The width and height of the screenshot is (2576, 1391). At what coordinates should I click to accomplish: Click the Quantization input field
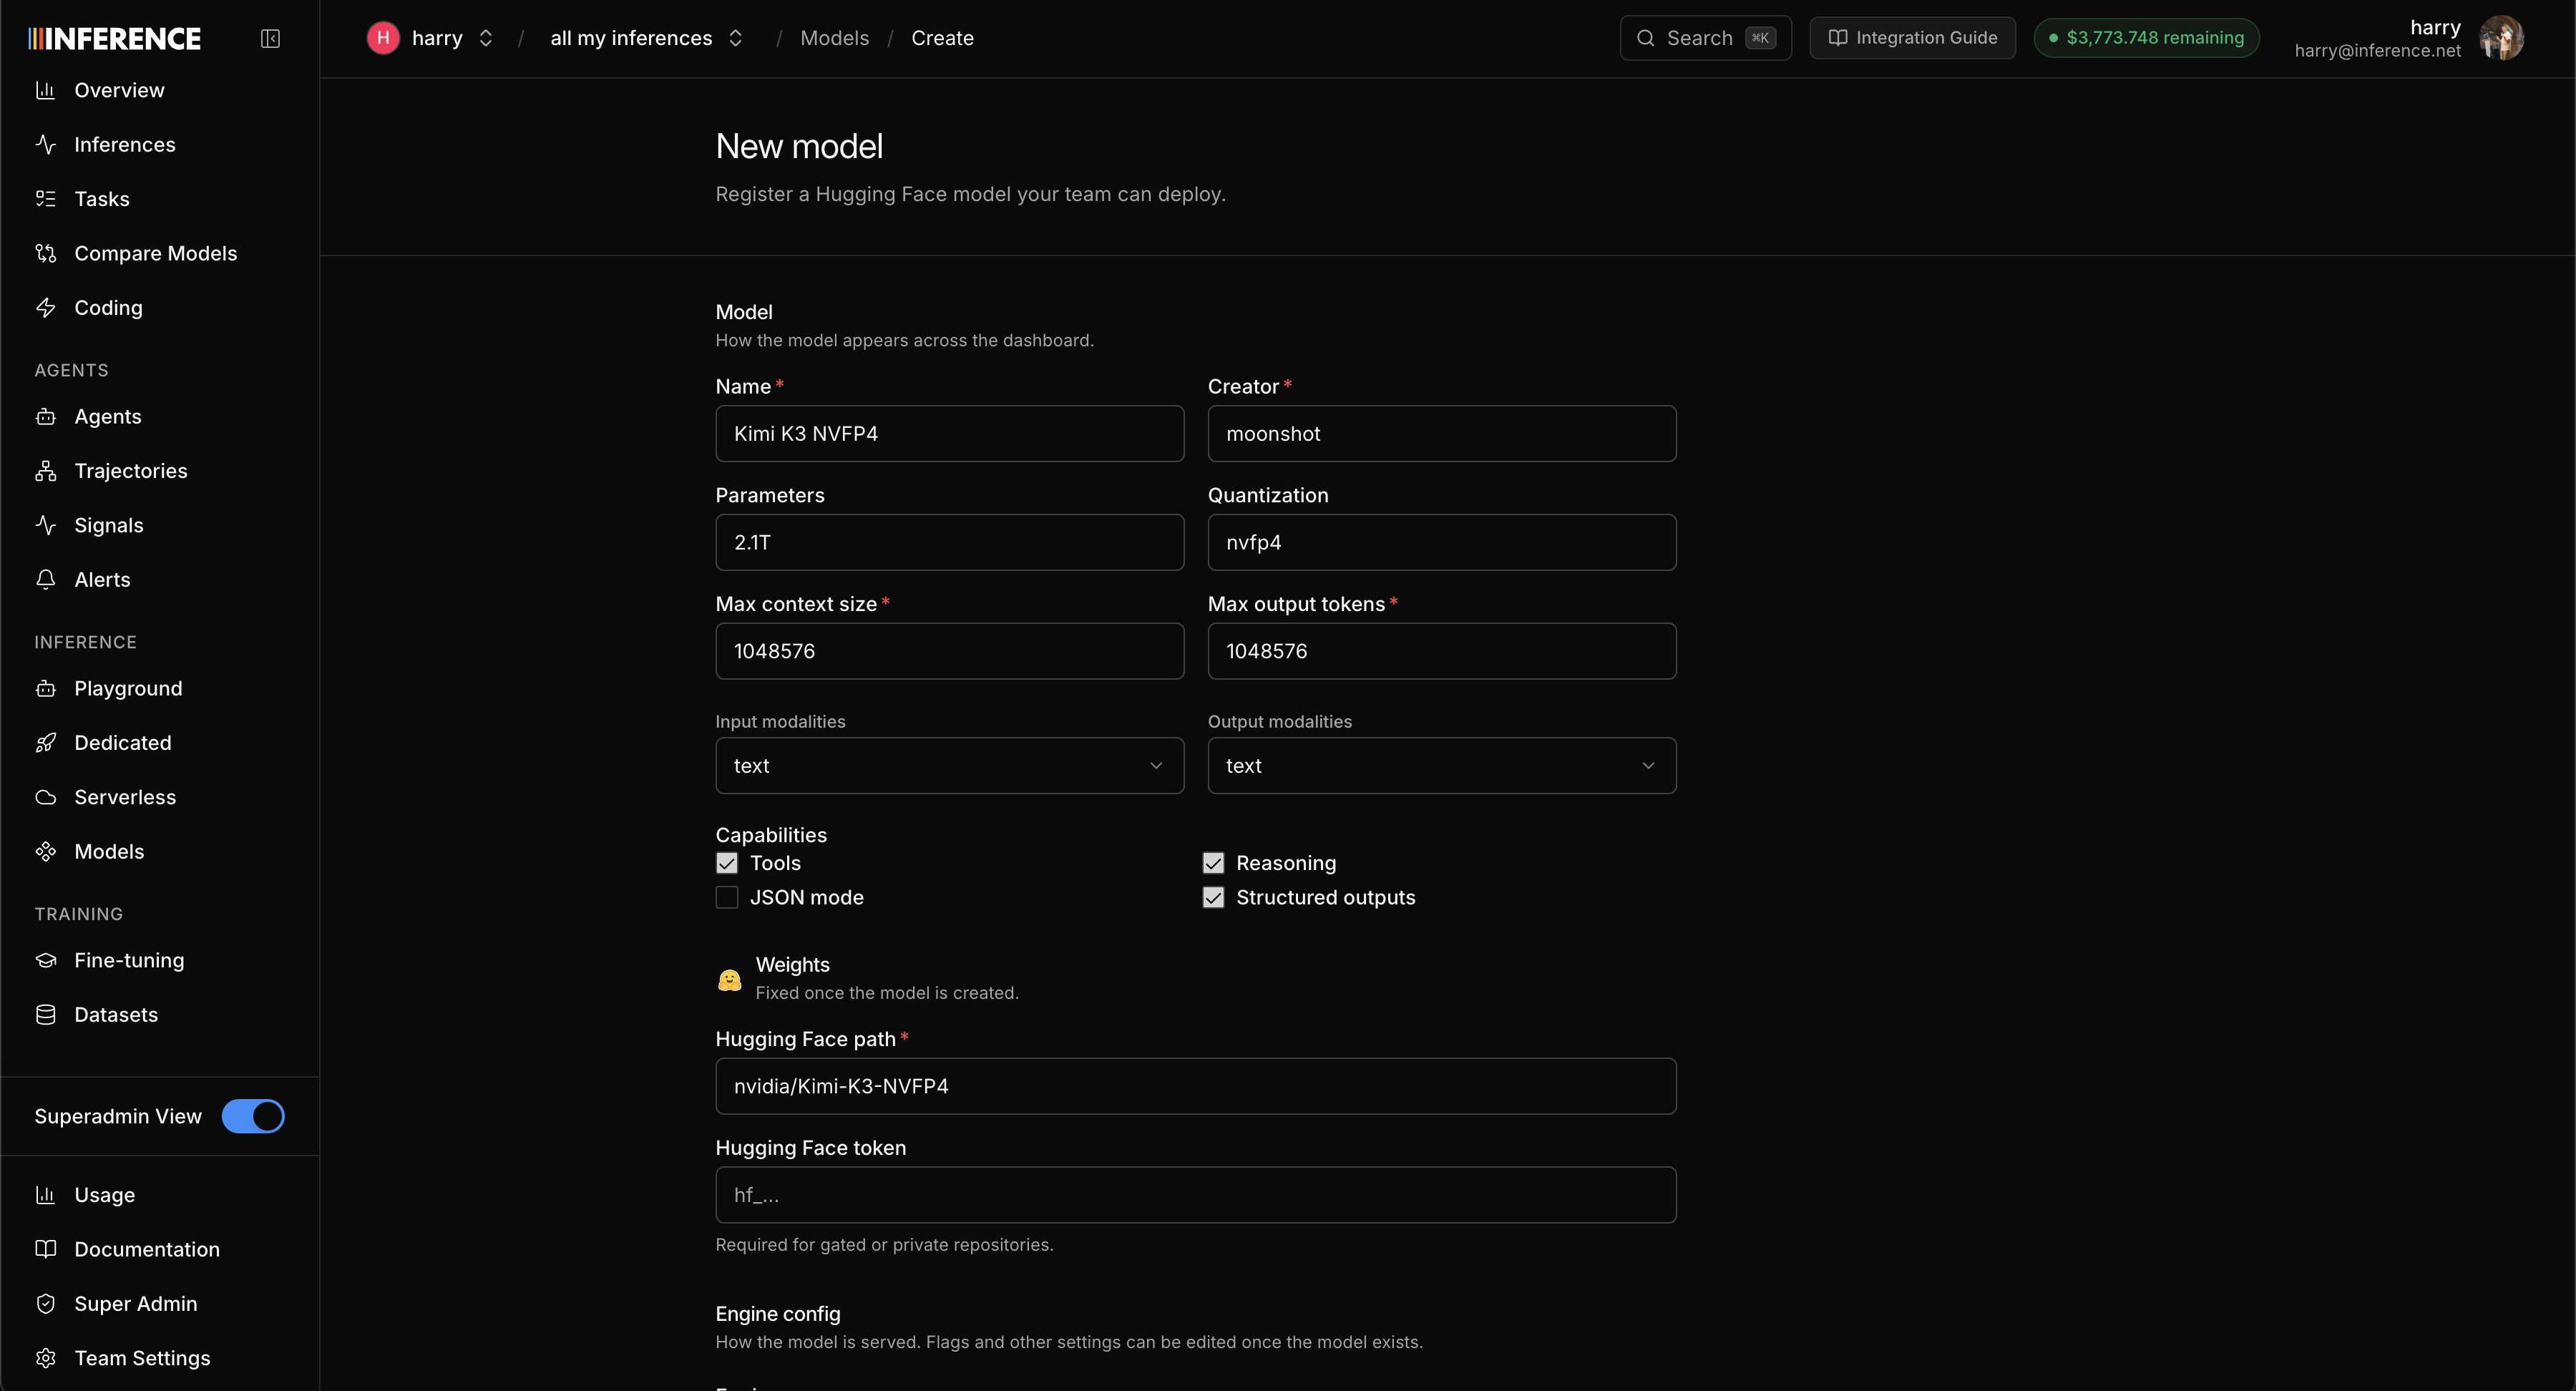click(1441, 542)
